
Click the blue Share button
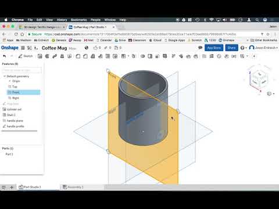[231, 48]
